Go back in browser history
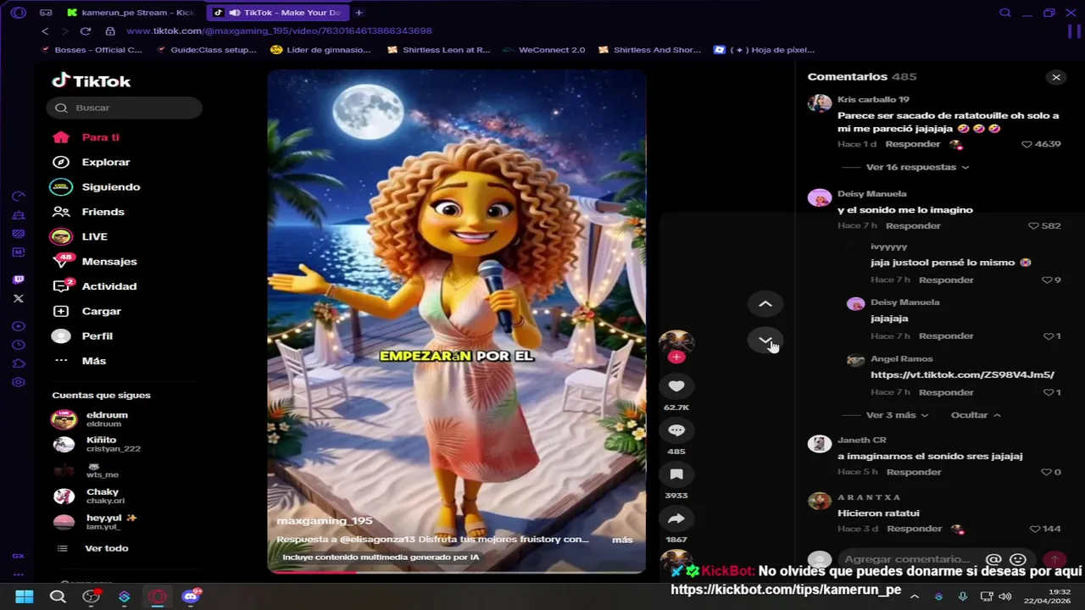 pos(45,31)
